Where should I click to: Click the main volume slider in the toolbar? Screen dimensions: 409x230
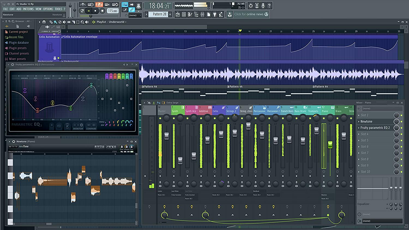70,6
